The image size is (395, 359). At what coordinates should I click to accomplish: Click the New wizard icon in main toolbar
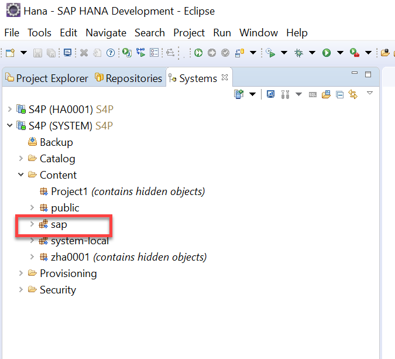tap(11, 53)
